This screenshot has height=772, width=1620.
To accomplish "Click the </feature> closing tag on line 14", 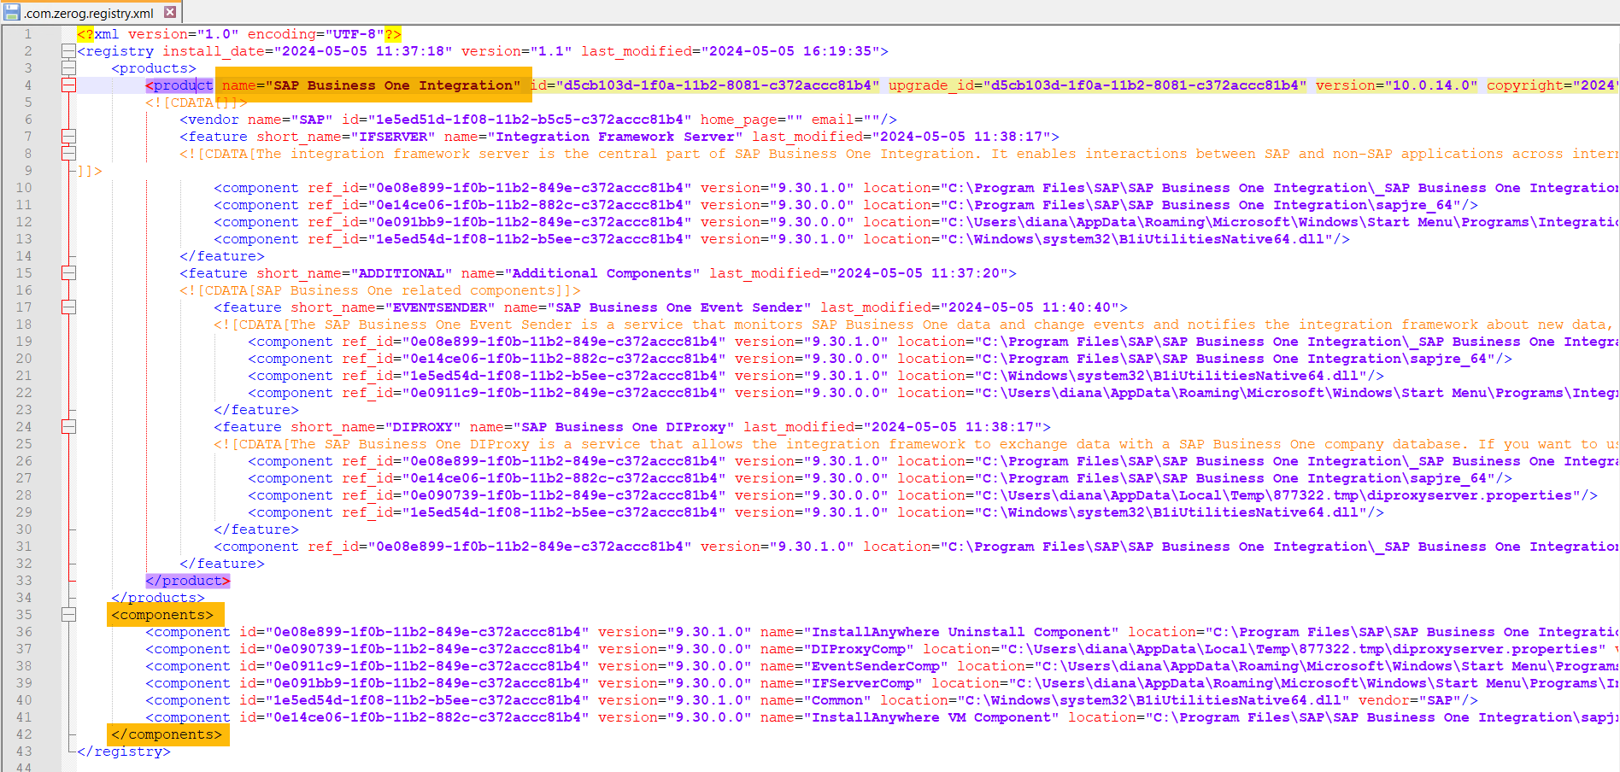I will (x=222, y=256).
